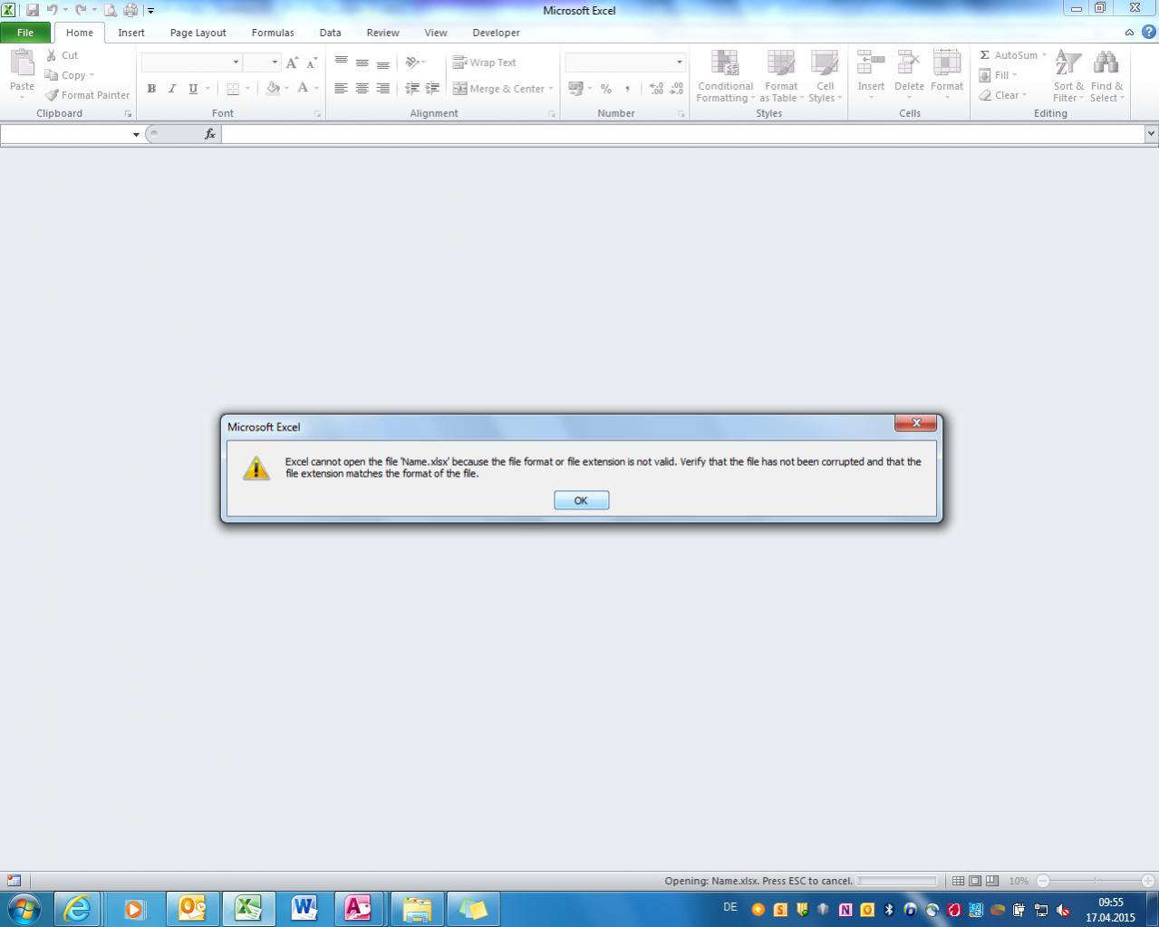Open the font name dropdown
The height and width of the screenshot is (927, 1159).
[236, 63]
